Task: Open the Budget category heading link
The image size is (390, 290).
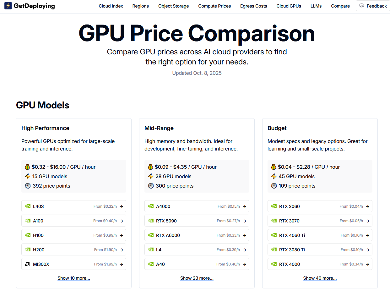Action: click(277, 128)
